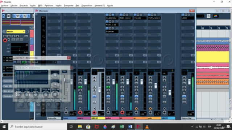Viewport: 232px width, 130px height.
Task: Open the MIDI 01 track name dropdown in inspector
Action: [x=15, y=31]
